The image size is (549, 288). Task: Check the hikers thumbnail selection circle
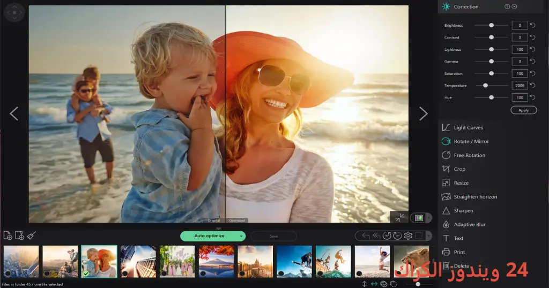(x=47, y=274)
